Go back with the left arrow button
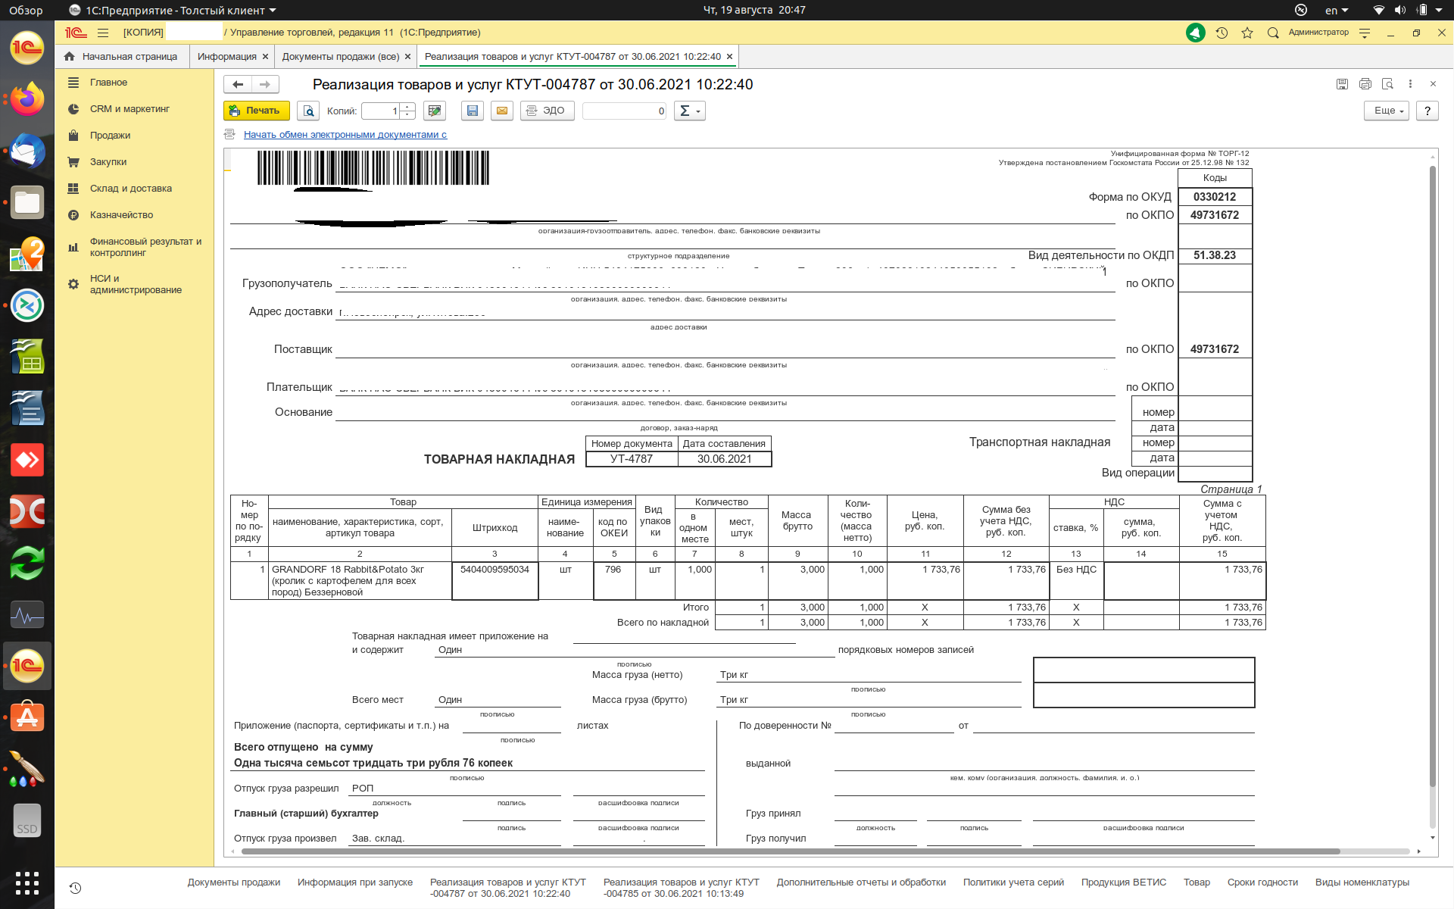The width and height of the screenshot is (1454, 909). pyautogui.click(x=238, y=84)
